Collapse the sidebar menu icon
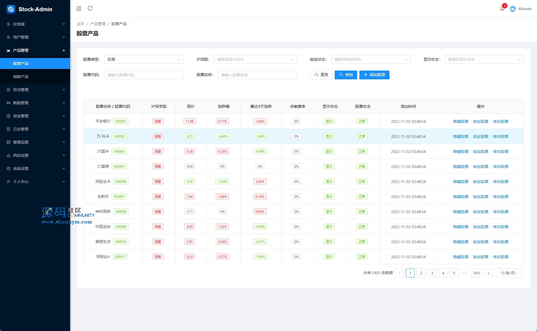Image resolution: width=537 pixels, height=331 pixels. coord(79,9)
